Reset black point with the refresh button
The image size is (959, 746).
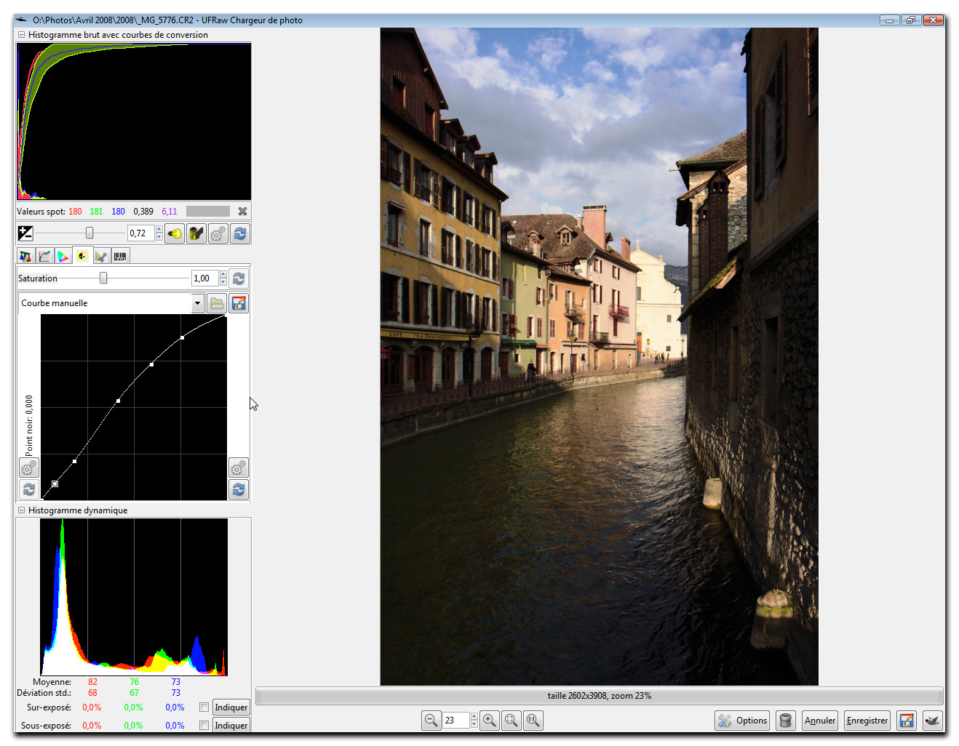point(29,489)
